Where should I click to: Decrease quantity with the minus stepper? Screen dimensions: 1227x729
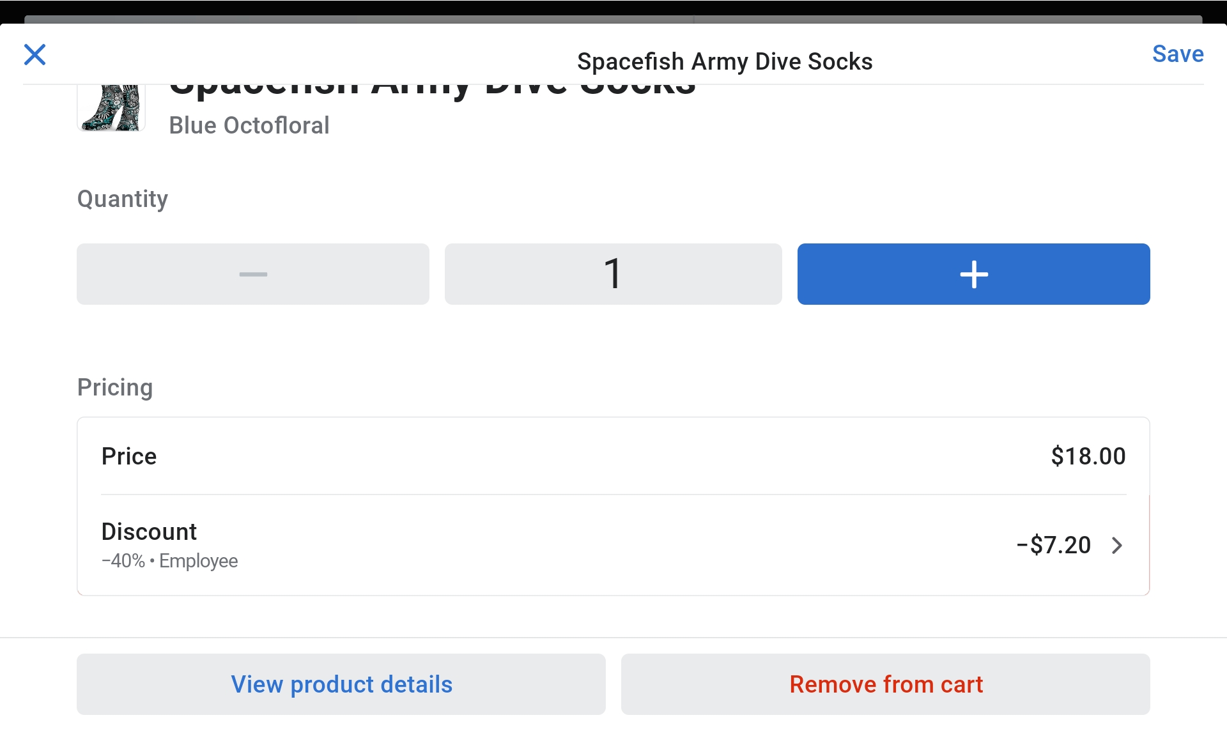[x=252, y=273]
